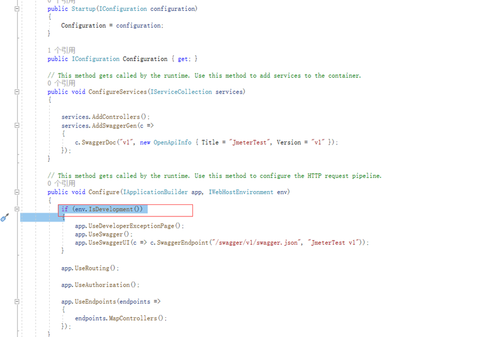500x337 pixels.
Task: Click the 'new' keyword before OpenApiInfo
Action: [145, 143]
